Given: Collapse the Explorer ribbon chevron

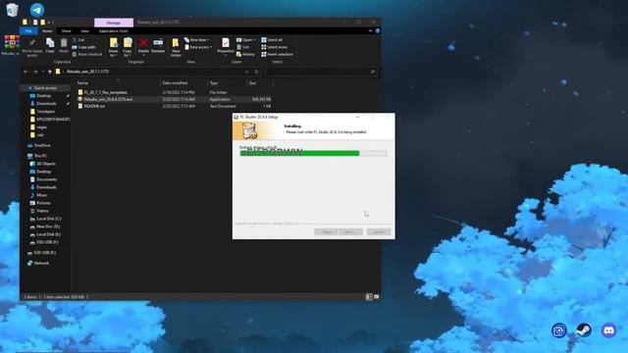Looking at the screenshot, I should pos(371,30).
